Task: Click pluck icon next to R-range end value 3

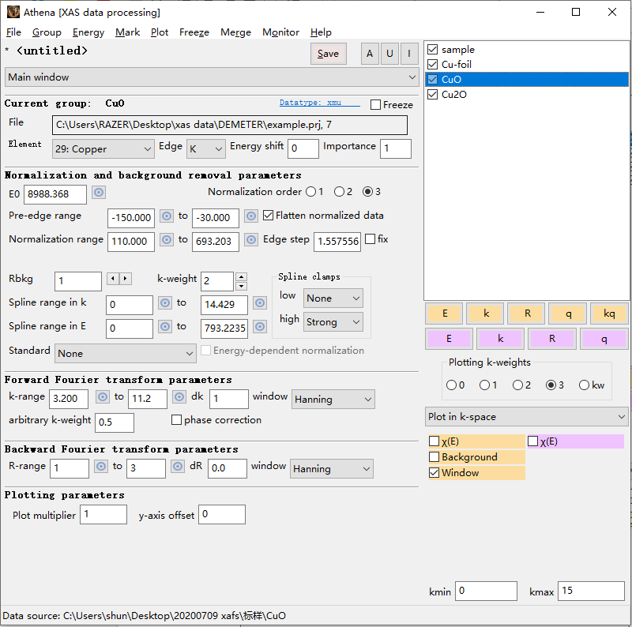Action: click(x=179, y=467)
